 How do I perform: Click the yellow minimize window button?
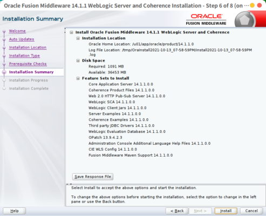(252, 5)
